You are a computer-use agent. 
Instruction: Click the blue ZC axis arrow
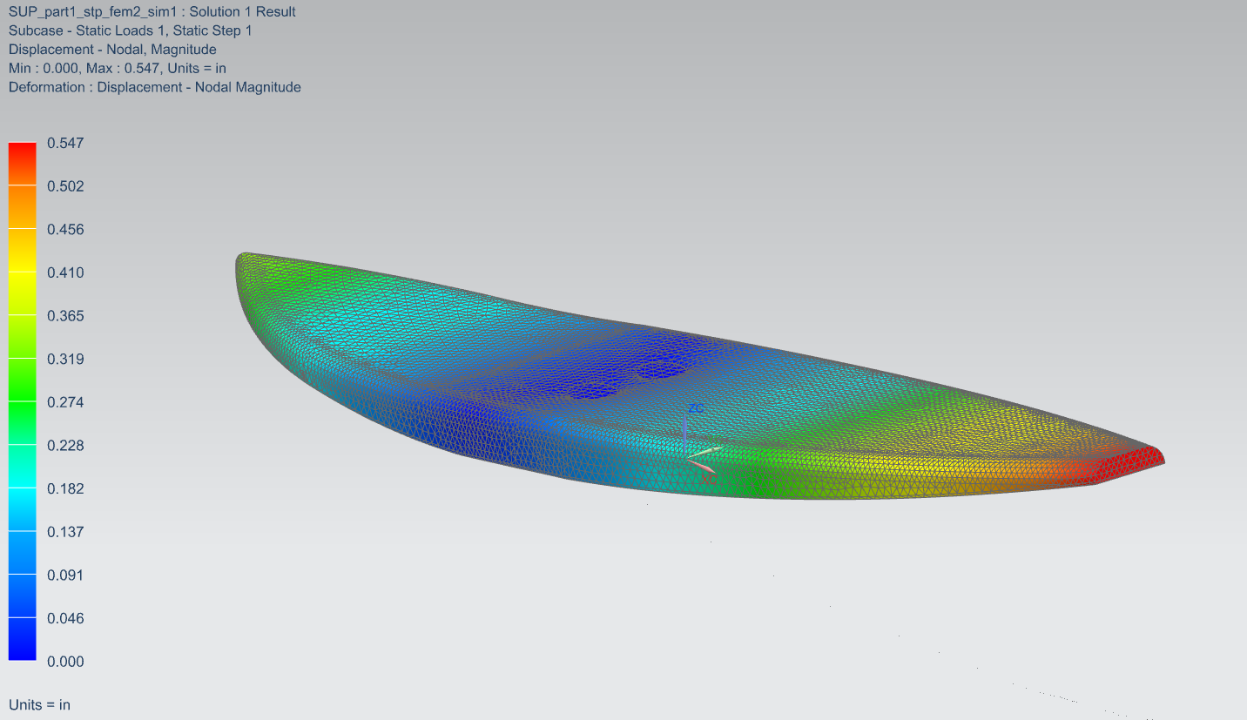(x=685, y=433)
